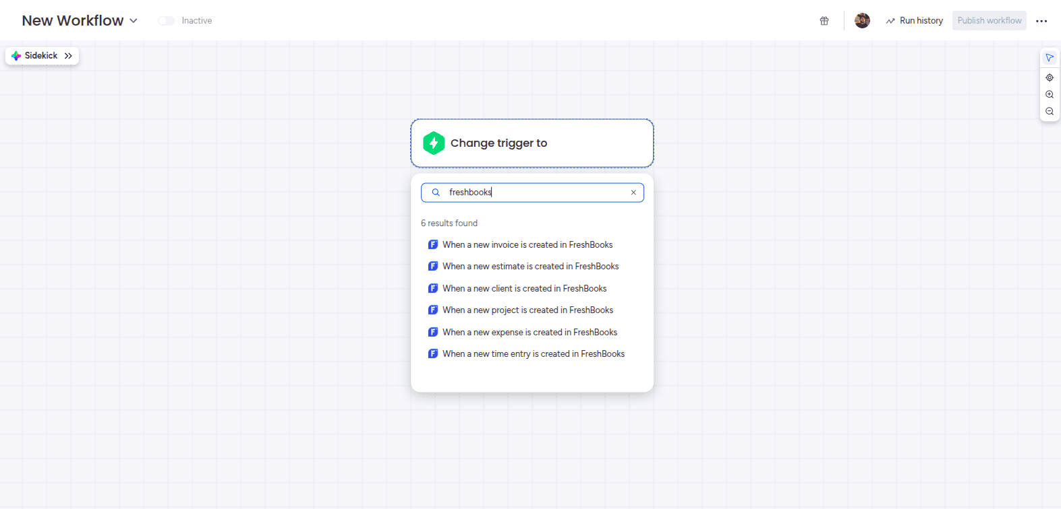Viewport: 1061px width, 509px height.
Task: Click the FreshBooks icon beside new time entry trigger
Action: pos(433,353)
